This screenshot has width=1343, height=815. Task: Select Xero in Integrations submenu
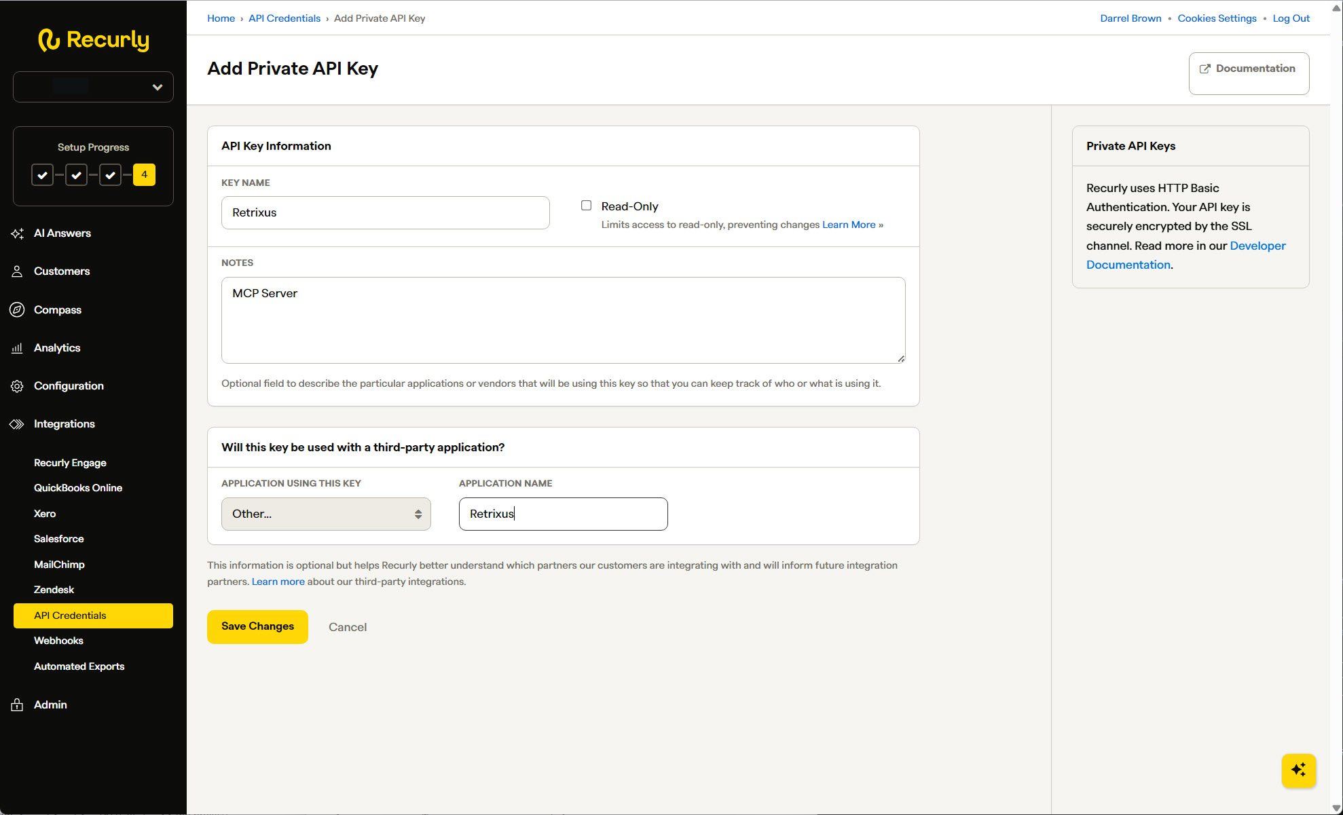point(45,514)
